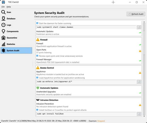Copy the aa-enforce apparmor command
Image resolution: width=147 pixels, height=123 pixels.
[139, 82]
